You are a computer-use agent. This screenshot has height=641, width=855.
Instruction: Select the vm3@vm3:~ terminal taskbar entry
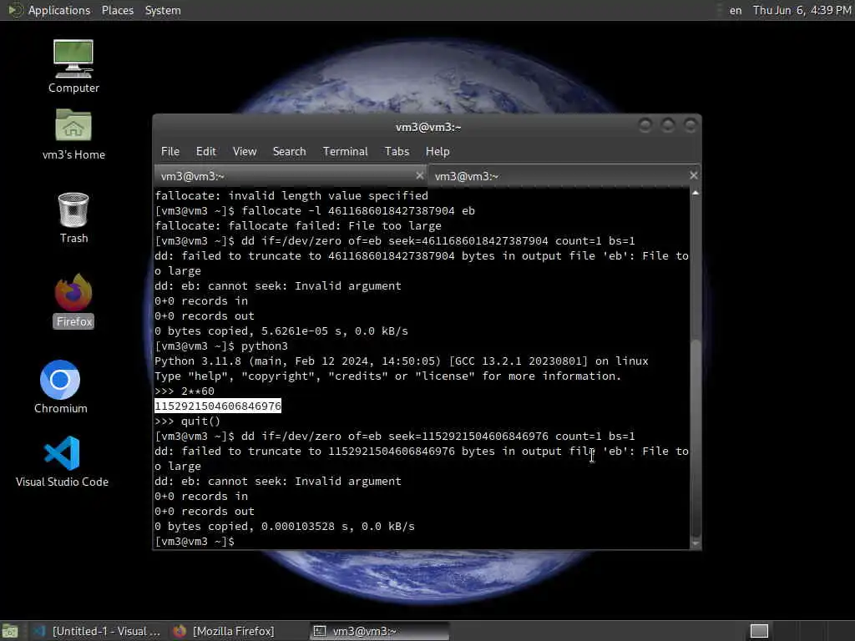pos(380,631)
